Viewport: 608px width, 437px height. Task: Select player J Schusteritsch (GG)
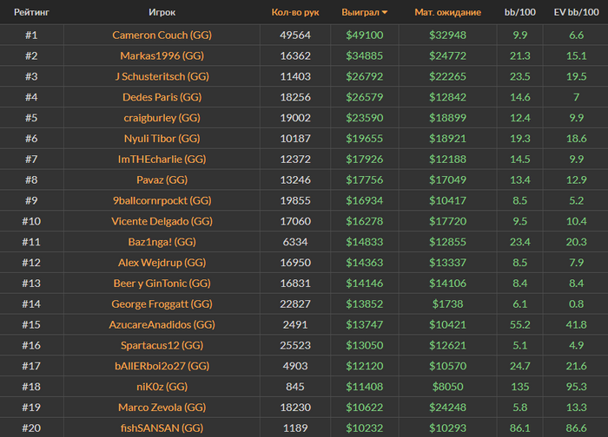(x=162, y=77)
